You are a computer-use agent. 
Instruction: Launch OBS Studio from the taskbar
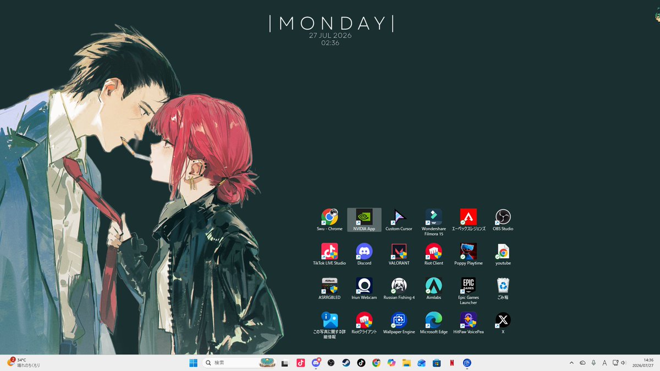pyautogui.click(x=331, y=363)
